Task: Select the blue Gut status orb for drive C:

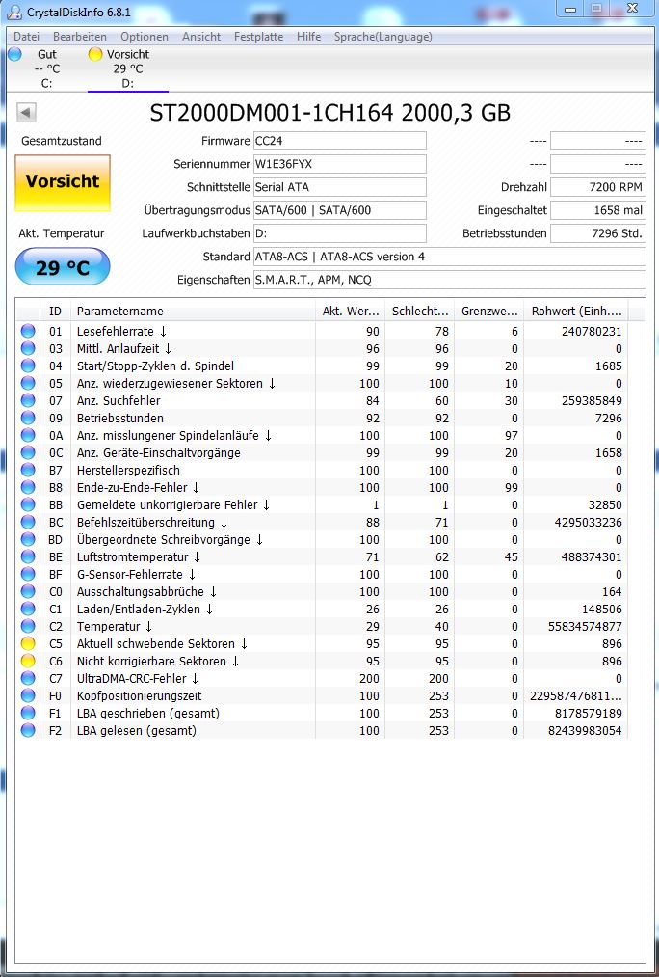Action: click(15, 54)
